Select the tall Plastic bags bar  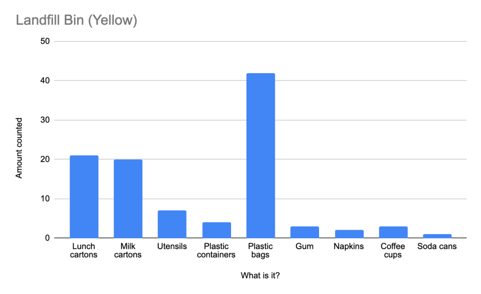261,155
